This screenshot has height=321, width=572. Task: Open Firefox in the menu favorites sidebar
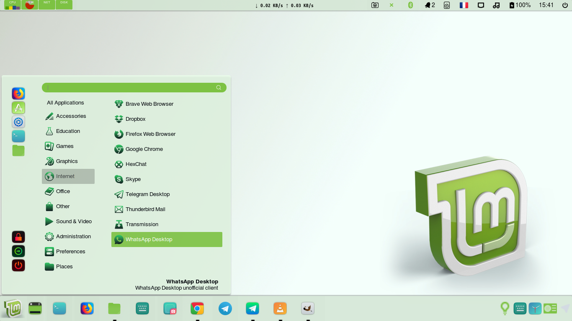click(x=18, y=94)
